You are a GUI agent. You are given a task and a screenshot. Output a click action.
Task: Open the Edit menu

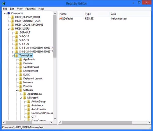(12, 9)
